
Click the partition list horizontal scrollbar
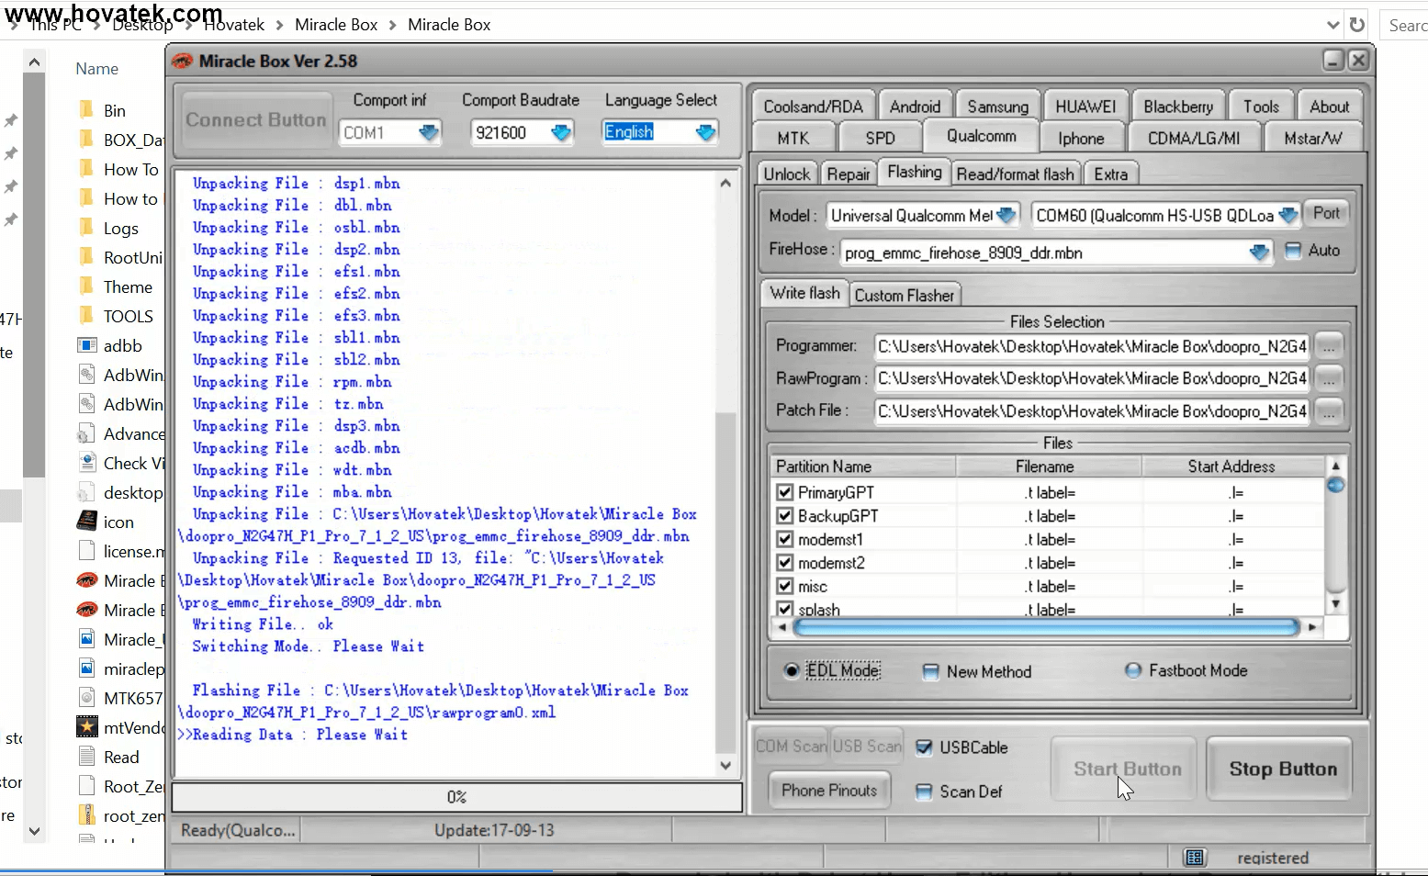click(1045, 627)
